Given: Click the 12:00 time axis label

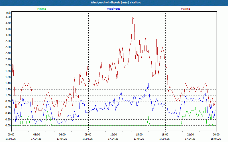Looking at the screenshot, I should [114, 135].
